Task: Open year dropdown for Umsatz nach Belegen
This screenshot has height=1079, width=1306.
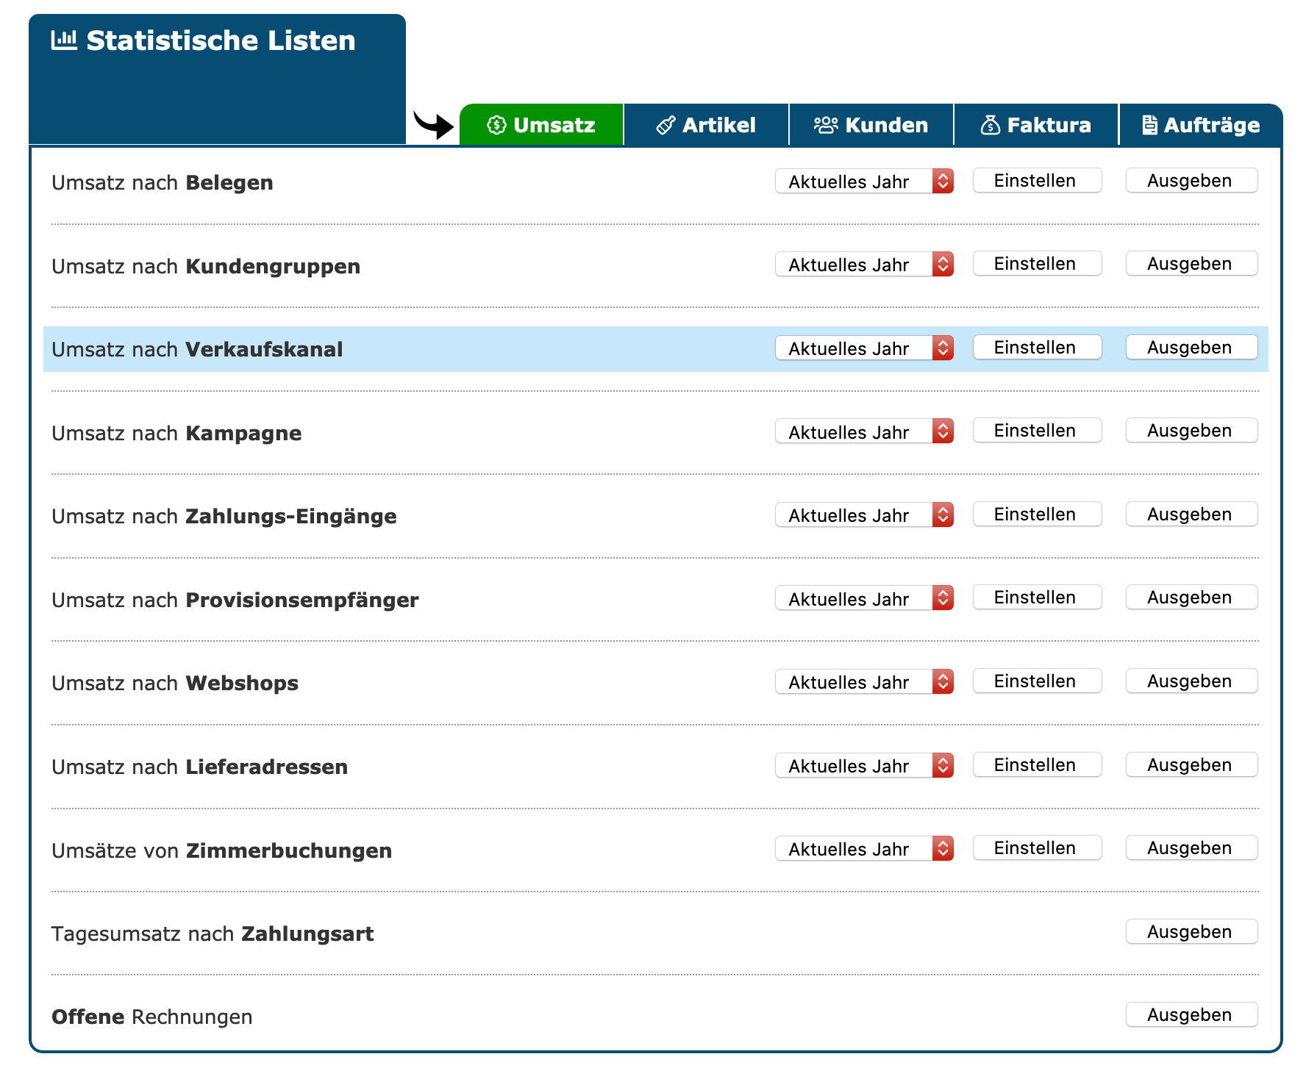Action: 864,182
